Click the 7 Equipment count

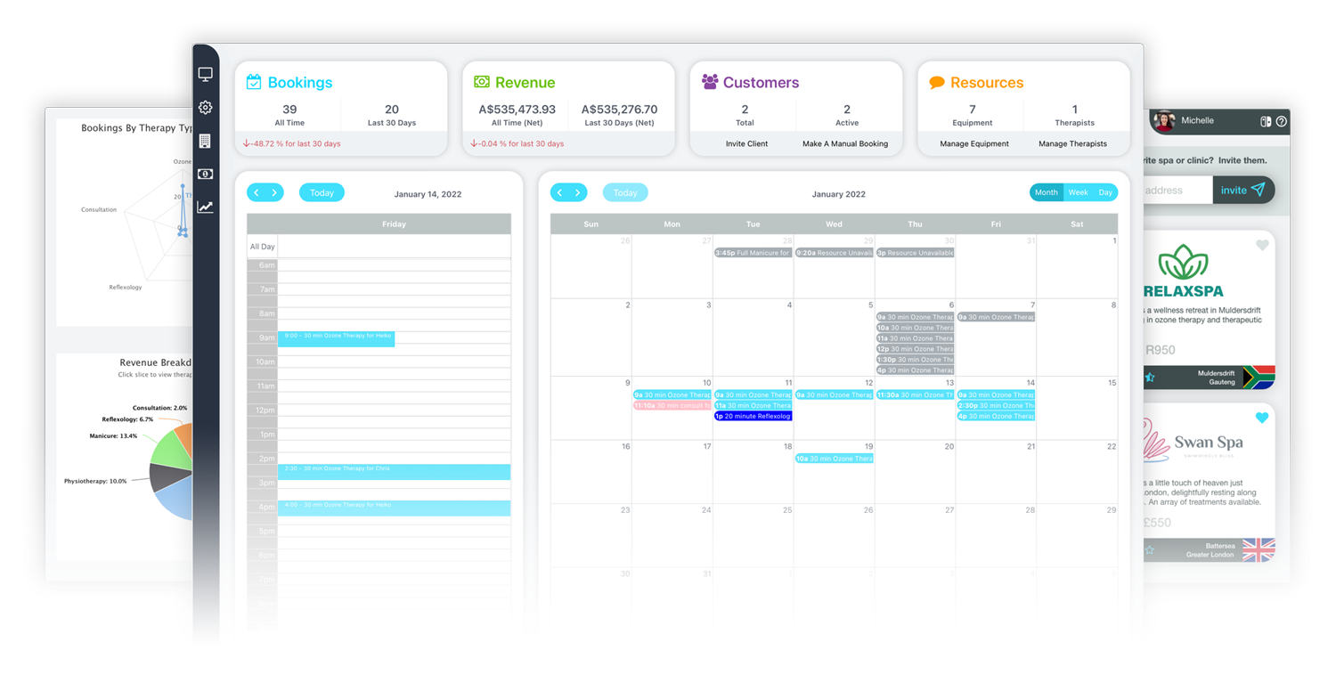coord(973,115)
